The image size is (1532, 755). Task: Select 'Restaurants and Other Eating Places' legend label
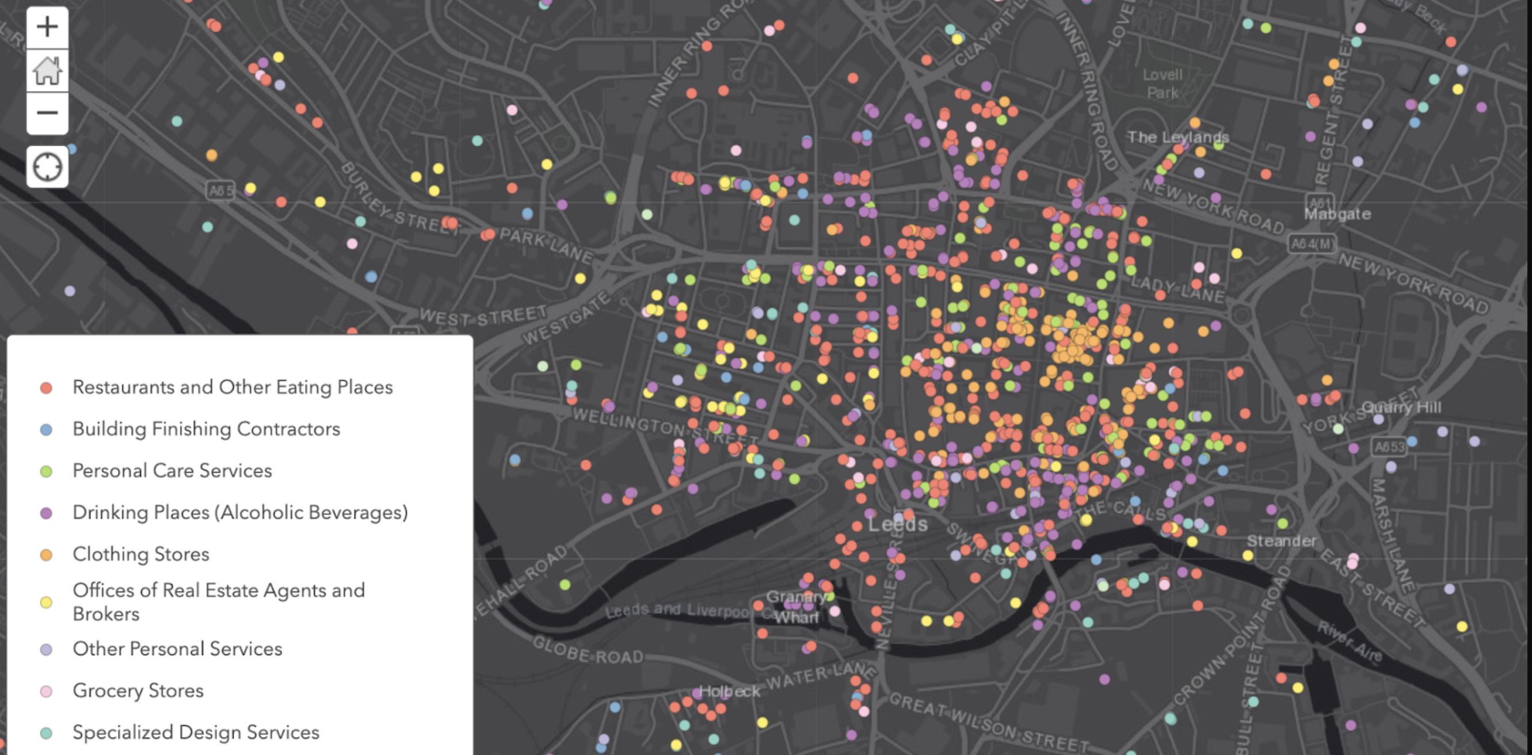click(233, 387)
